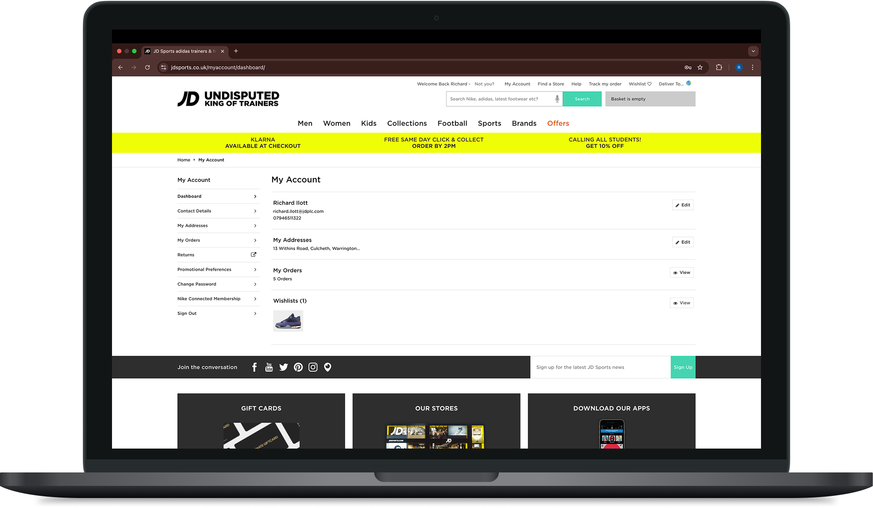Viewport: 873px width, 508px height.
Task: Click the green Search button
Action: click(x=582, y=99)
